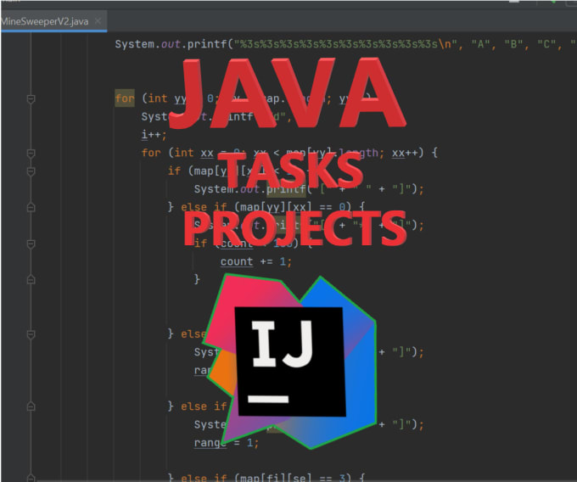Click the 'i++;' statement
The image size is (577, 482).
154,135
